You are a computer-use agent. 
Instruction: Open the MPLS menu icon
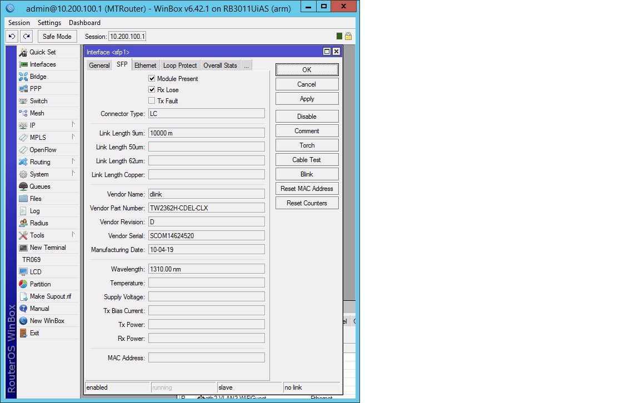[23, 138]
